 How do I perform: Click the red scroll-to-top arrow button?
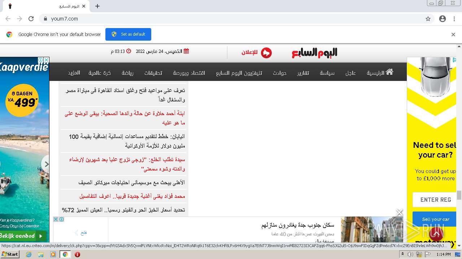click(436, 234)
